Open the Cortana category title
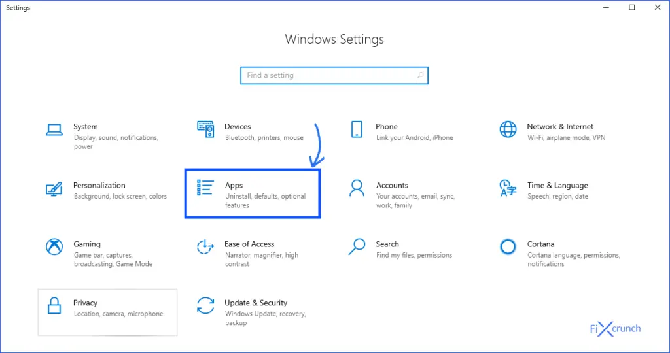 pos(540,244)
